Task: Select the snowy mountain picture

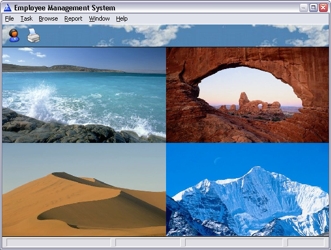Action: click(x=247, y=189)
